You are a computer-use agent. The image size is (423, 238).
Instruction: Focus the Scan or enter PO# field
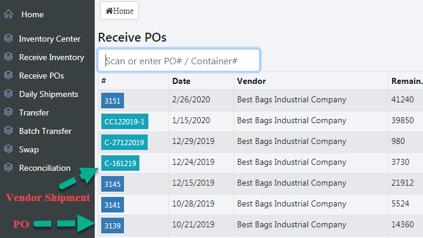[x=179, y=61]
